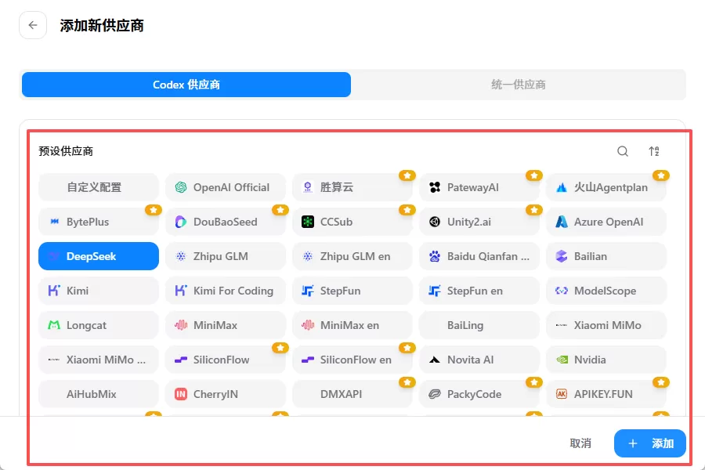Choose BytePlus provider preset
Viewport: 705px width, 470px height.
(x=99, y=222)
